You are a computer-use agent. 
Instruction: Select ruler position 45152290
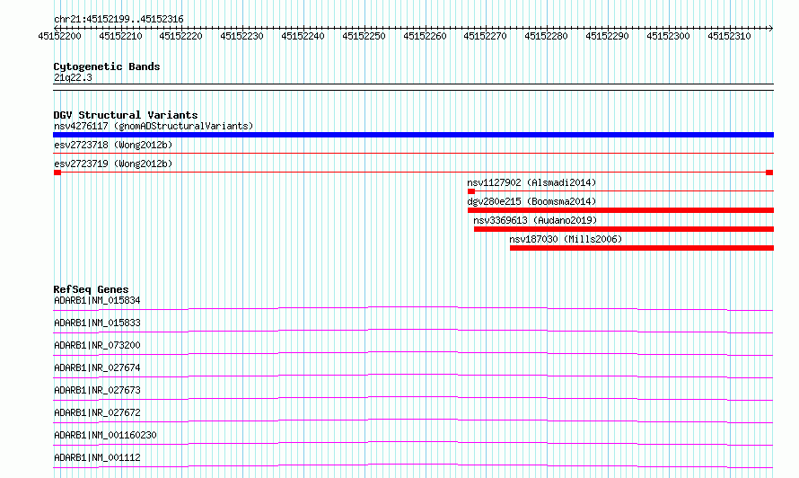click(x=608, y=36)
